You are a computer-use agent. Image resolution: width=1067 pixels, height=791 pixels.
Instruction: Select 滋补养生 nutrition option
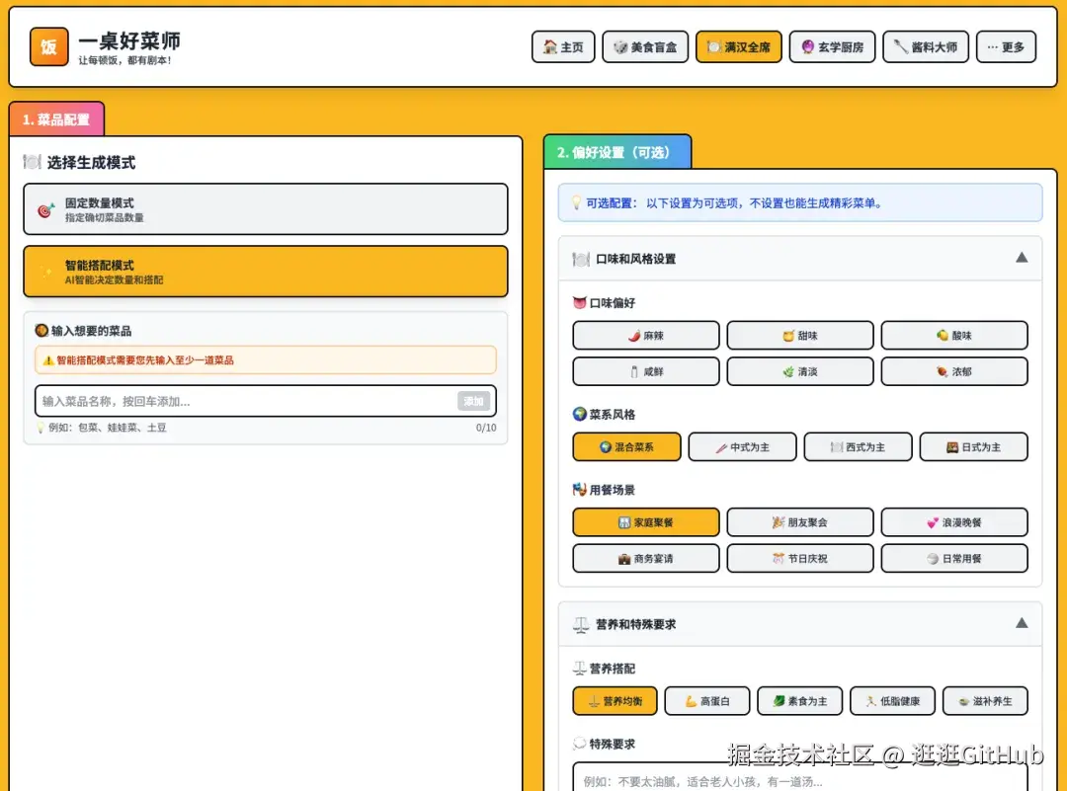(985, 700)
